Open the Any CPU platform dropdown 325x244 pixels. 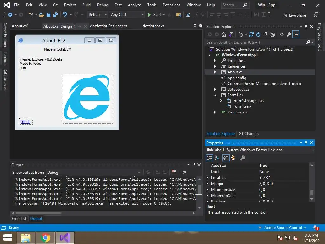pos(127,15)
